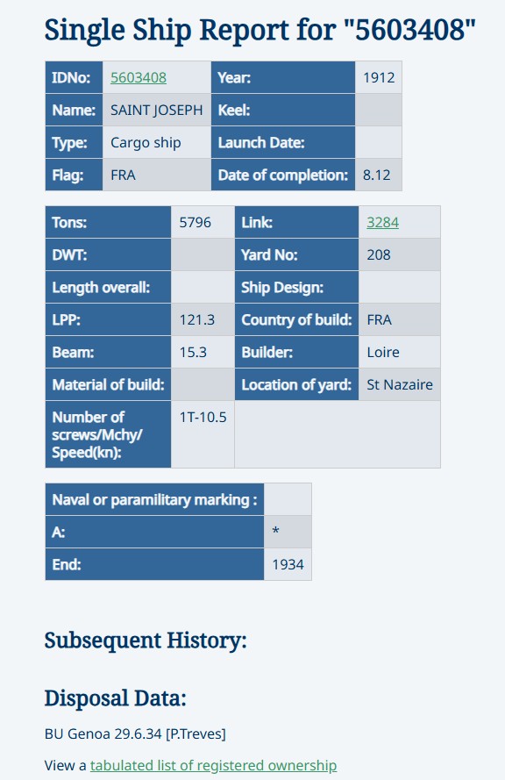Select the Builder value Loire
Screen dimensions: 505x780
coord(399,352)
